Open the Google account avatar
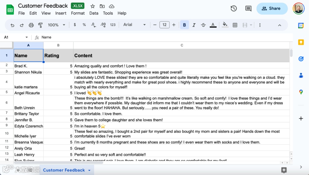 298,9
